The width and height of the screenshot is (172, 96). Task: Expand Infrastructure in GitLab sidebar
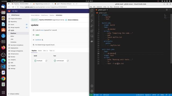click(x=15, y=54)
